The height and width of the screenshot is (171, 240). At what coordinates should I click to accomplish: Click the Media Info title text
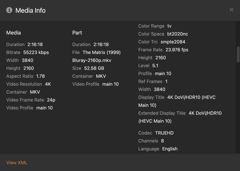tap(30, 11)
